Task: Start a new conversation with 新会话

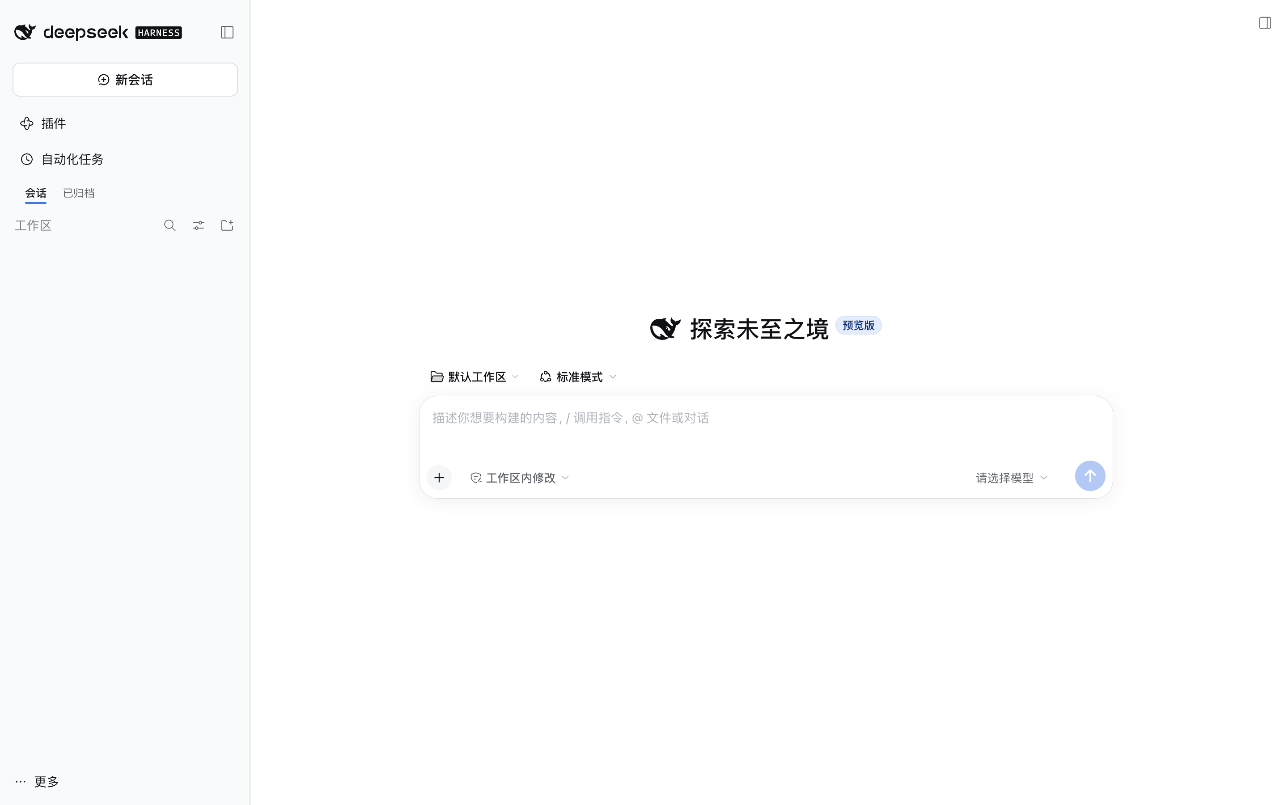Action: (125, 80)
